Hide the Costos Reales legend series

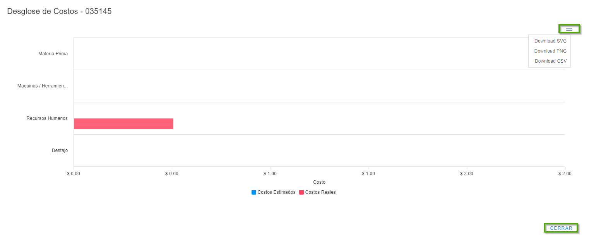coord(320,192)
